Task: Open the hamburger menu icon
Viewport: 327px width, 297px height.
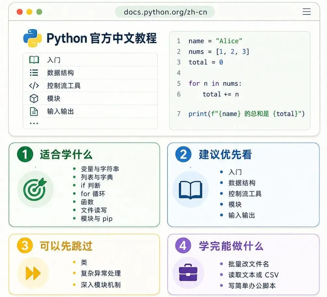Action: 306,12
